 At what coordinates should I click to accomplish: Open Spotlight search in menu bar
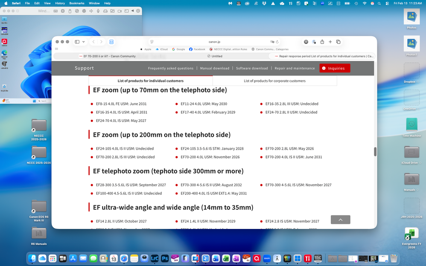(379, 3)
